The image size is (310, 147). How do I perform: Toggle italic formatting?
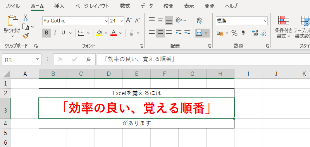pyautogui.click(x=55, y=33)
